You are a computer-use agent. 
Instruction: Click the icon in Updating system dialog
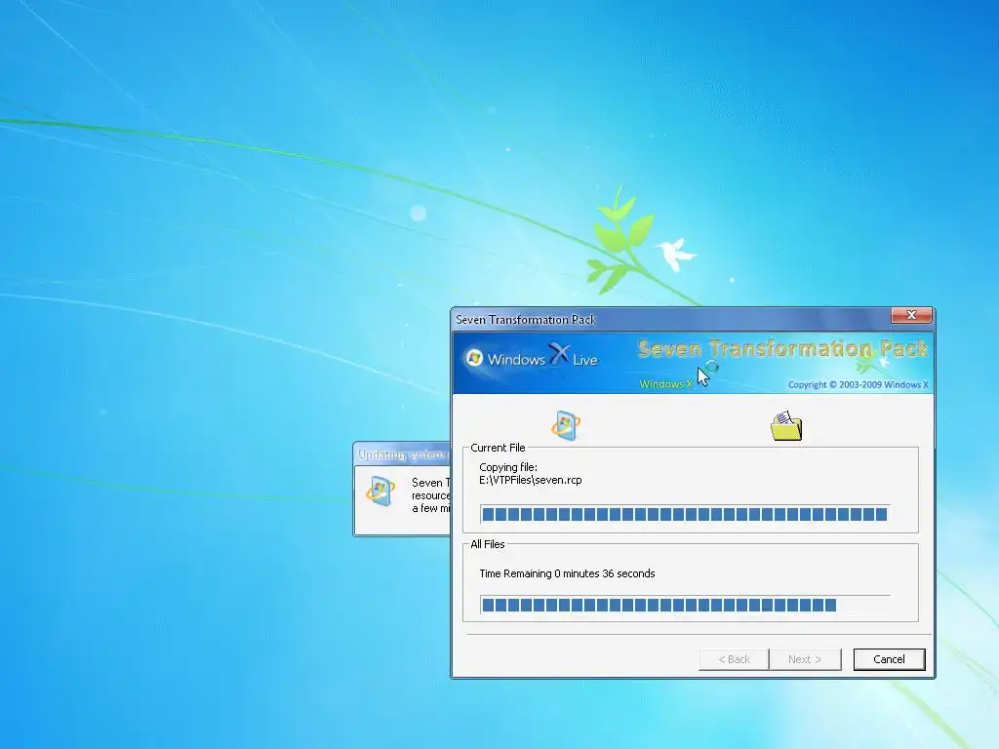tap(380, 492)
